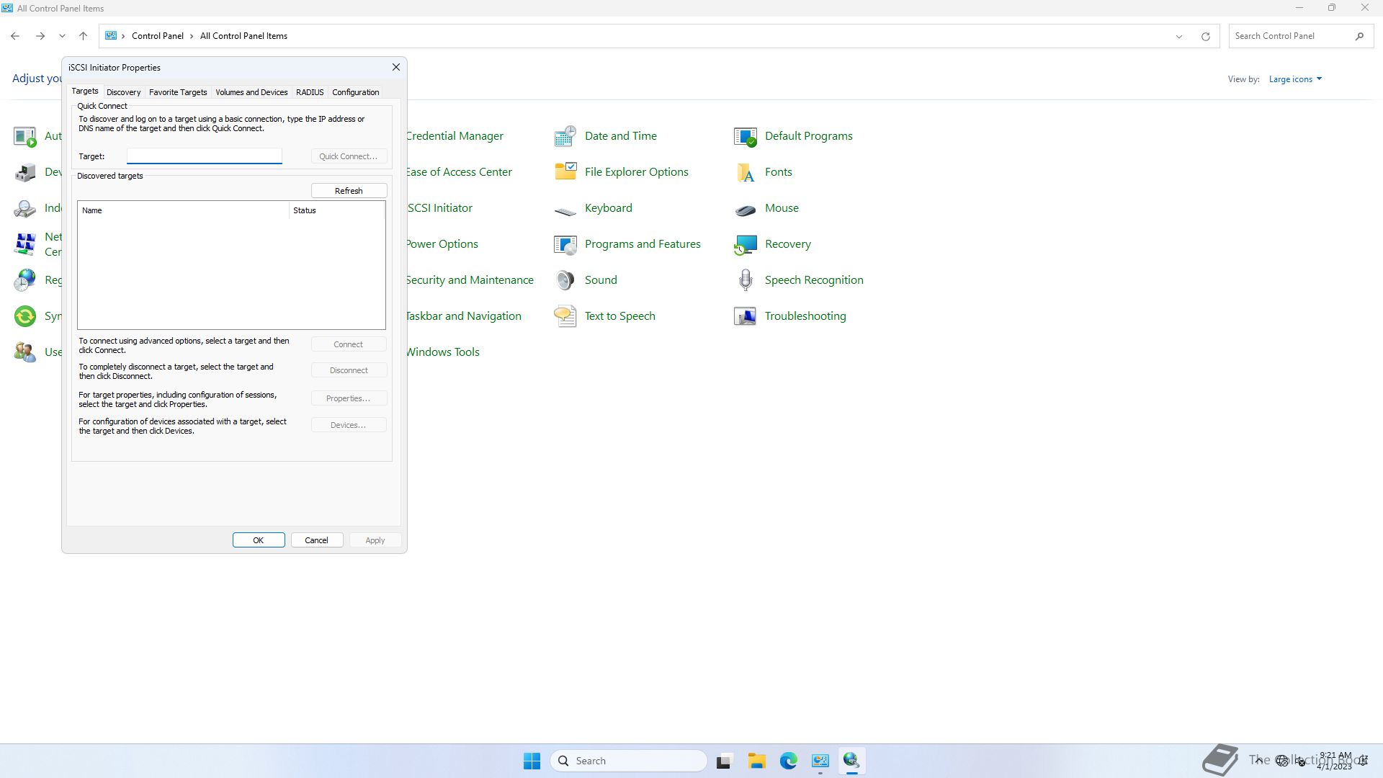The image size is (1383, 778).
Task: Click the iSCSI Initiator link in Control Panel
Action: pos(440,208)
